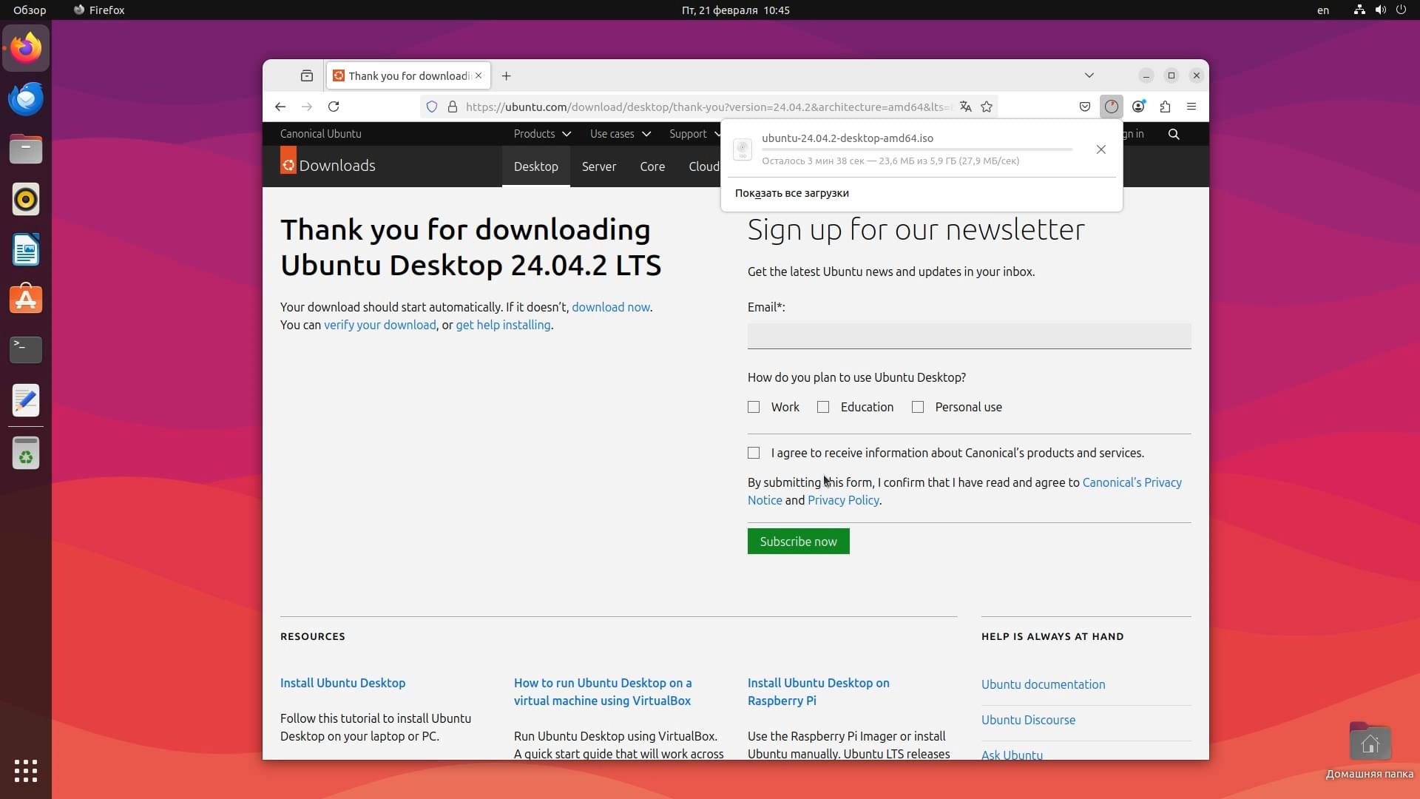The height and width of the screenshot is (799, 1420).
Task: Search the Ubuntu site magnifier
Action: click(x=1174, y=134)
